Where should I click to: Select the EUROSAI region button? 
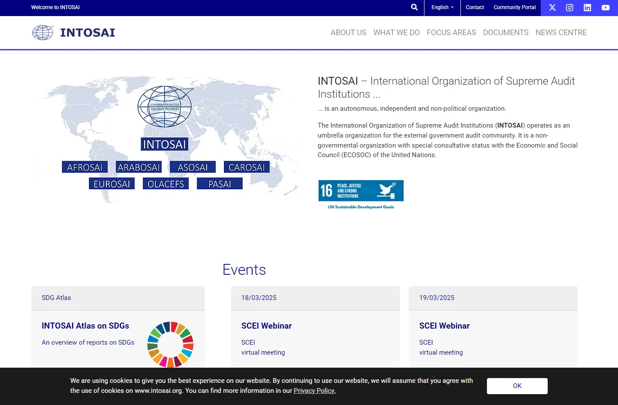pos(112,184)
